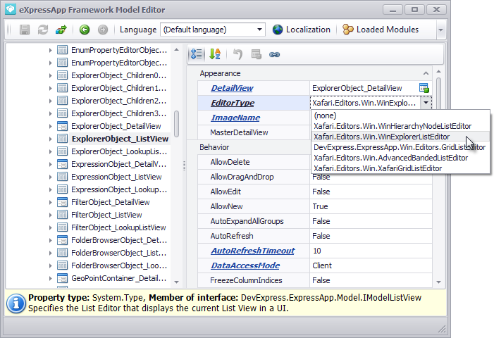Open the DetailView navigate-to-node icon
Viewport: 494px width, 338px height.
click(x=424, y=88)
